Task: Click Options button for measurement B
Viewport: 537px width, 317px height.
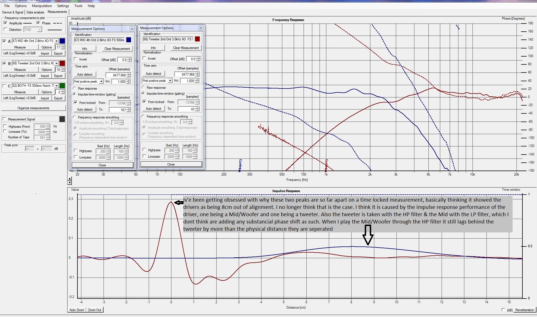Action: click(47, 69)
